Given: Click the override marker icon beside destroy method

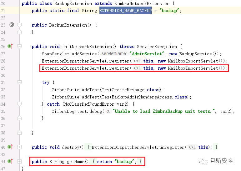Looking at the screenshot, I should pyautogui.click(x=10, y=147).
